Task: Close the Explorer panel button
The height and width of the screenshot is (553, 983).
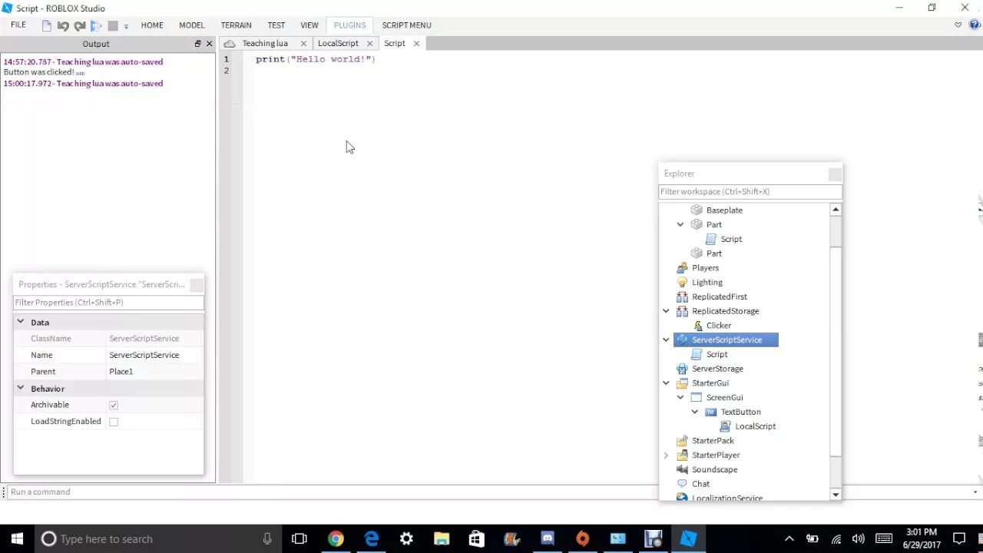Action: click(x=835, y=174)
